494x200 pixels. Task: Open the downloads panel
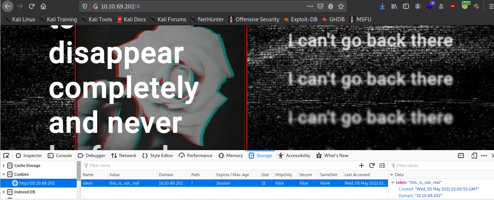click(x=382, y=6)
